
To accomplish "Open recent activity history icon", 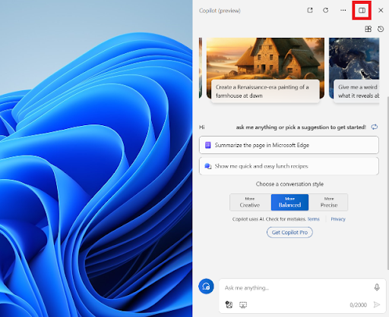I will pyautogui.click(x=381, y=29).
